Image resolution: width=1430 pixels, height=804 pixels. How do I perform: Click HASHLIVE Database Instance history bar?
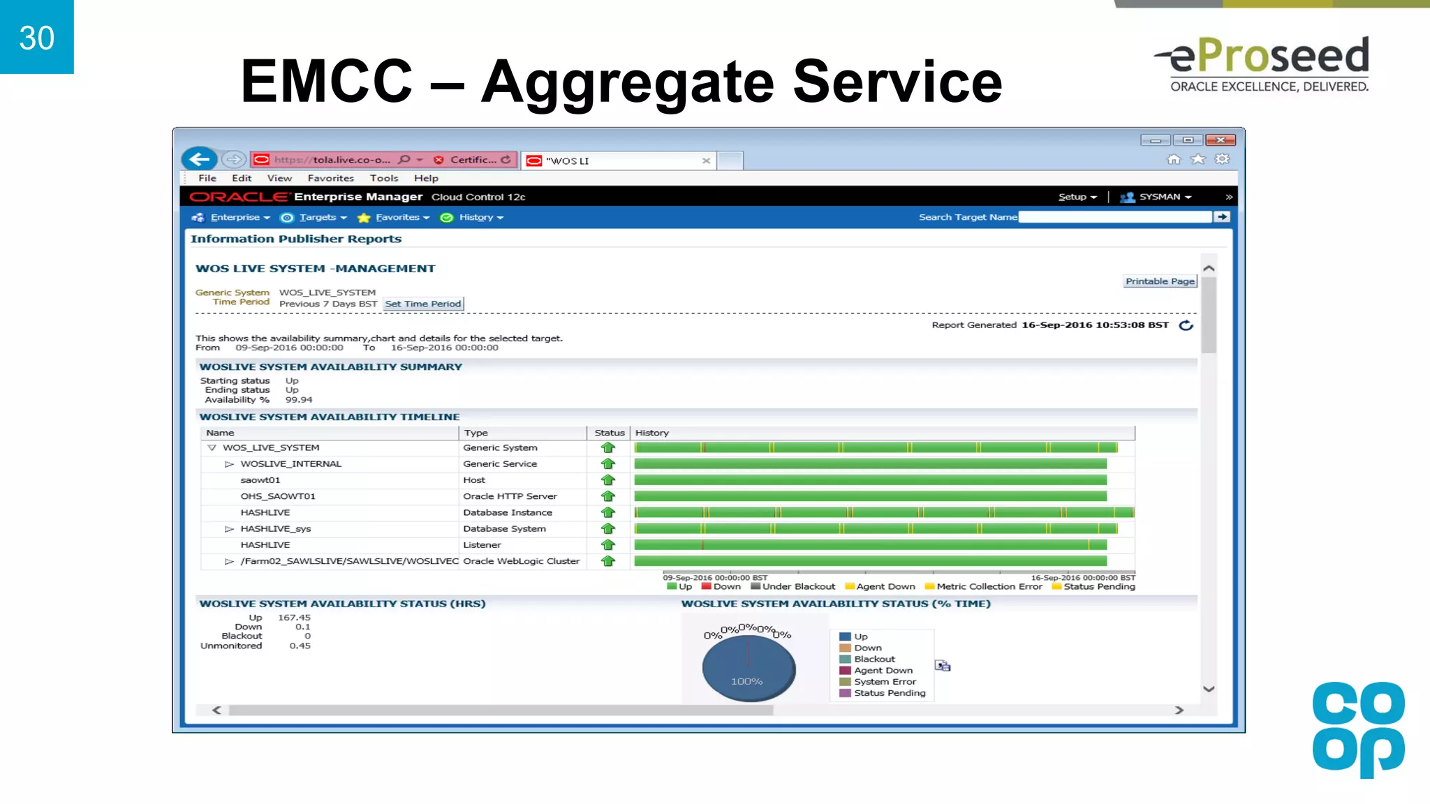884,512
